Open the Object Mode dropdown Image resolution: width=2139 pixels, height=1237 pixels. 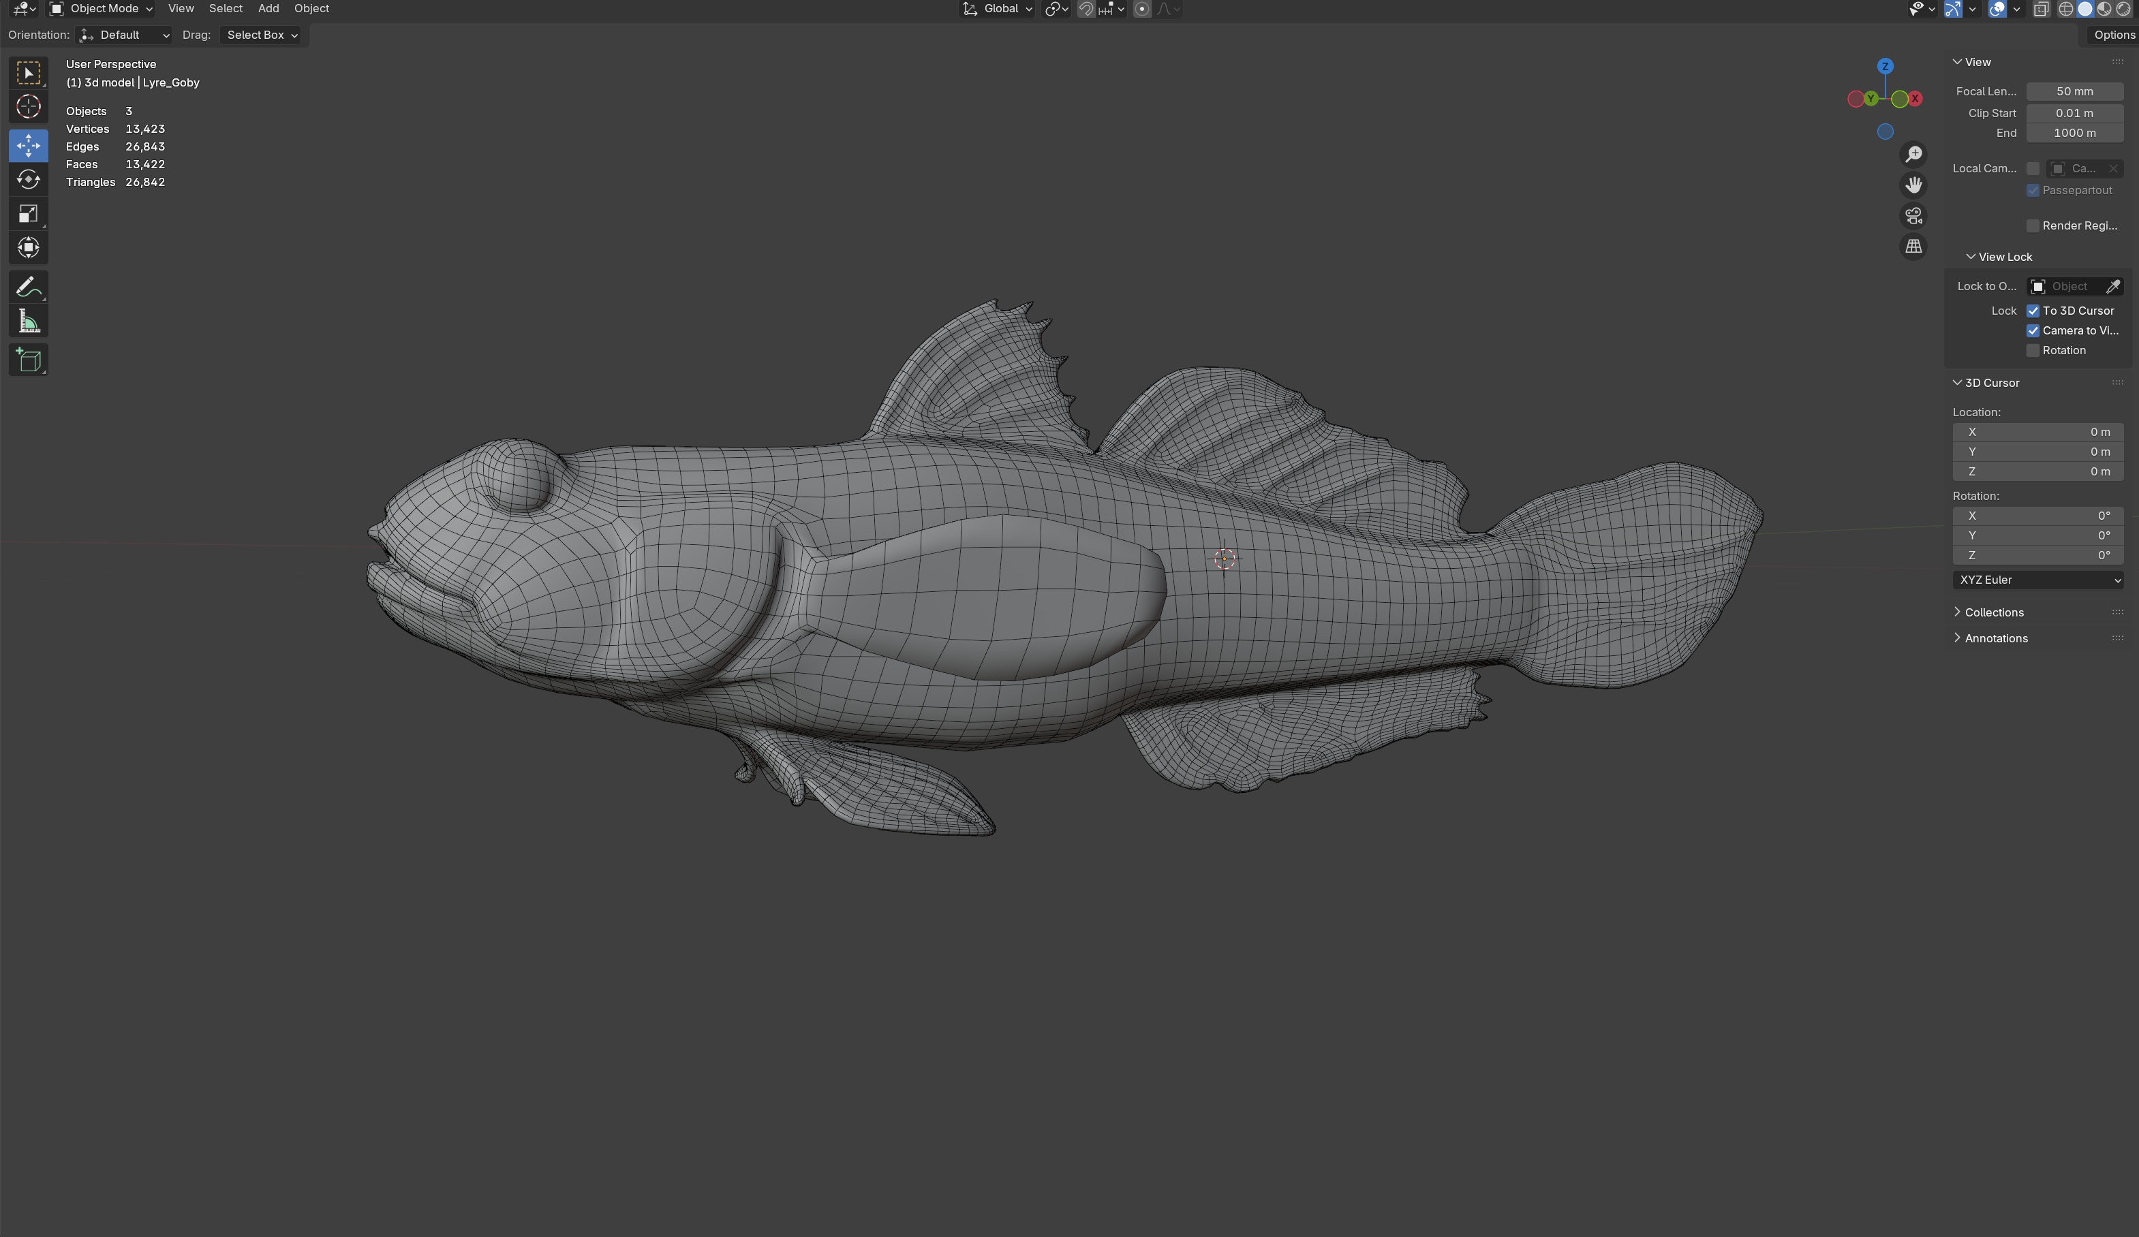tap(102, 8)
